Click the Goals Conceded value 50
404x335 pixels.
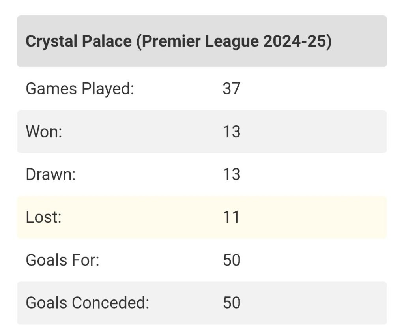pos(232,303)
